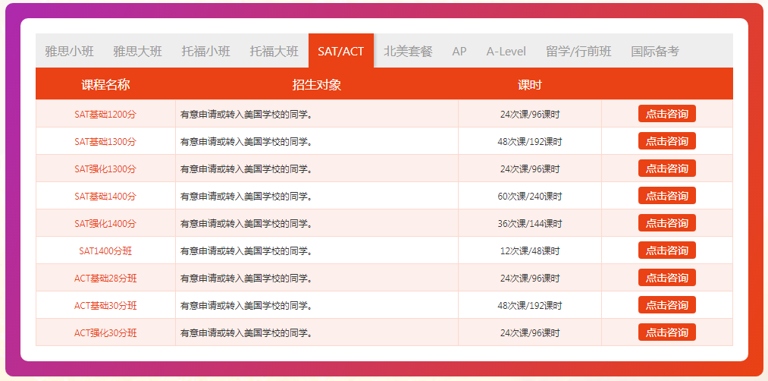Open the ACT基础30分班 course link
768x381 pixels.
click(x=105, y=306)
